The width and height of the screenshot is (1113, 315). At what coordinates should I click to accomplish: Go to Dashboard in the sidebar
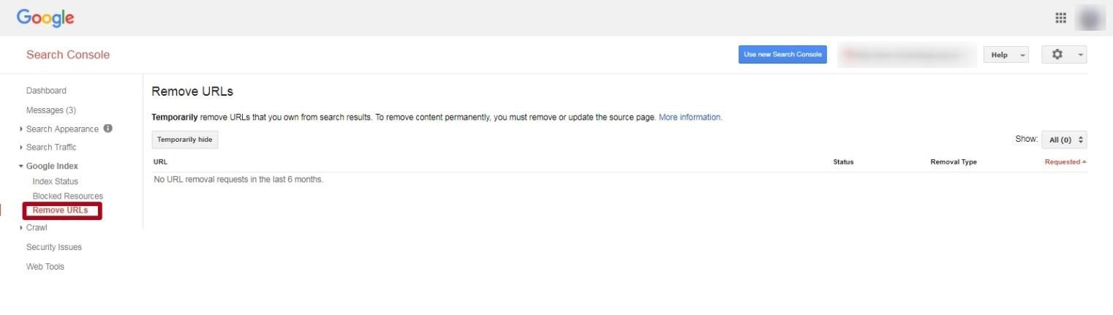pos(46,91)
